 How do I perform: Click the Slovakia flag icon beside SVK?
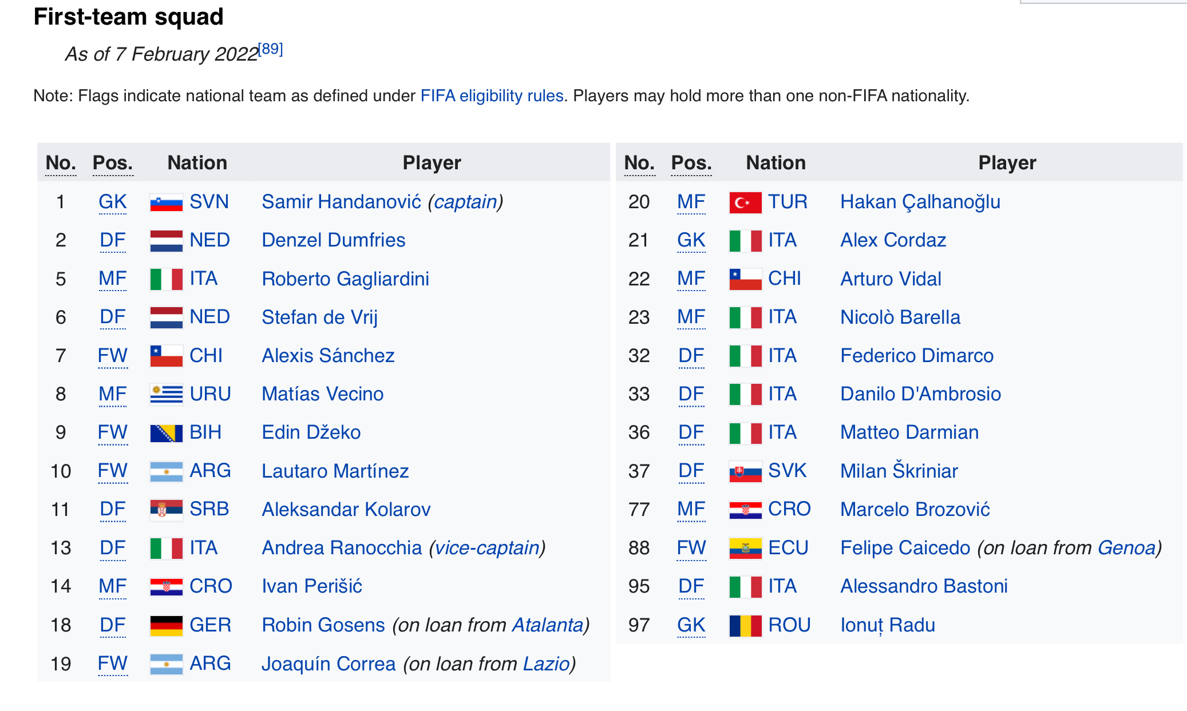pyautogui.click(x=745, y=471)
